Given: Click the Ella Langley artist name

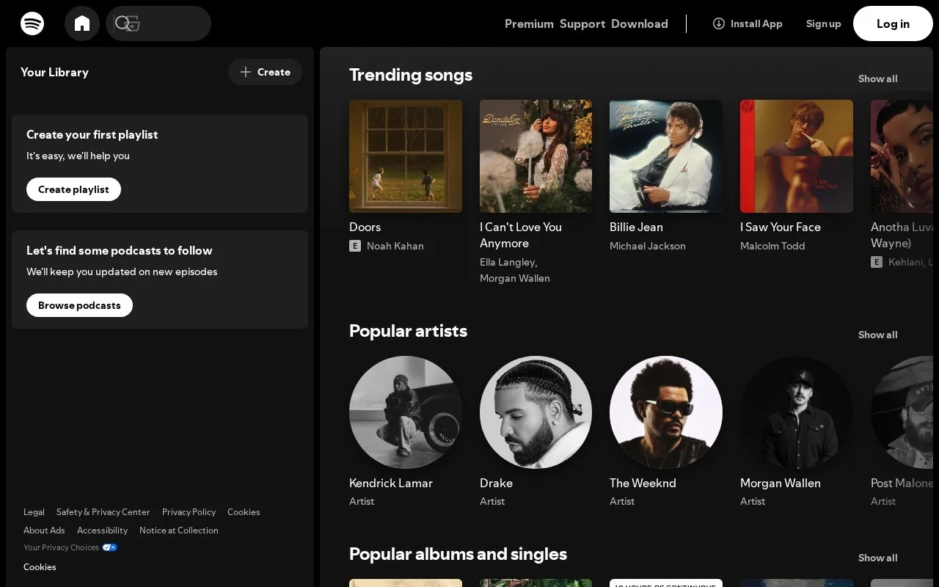Looking at the screenshot, I should (x=508, y=262).
